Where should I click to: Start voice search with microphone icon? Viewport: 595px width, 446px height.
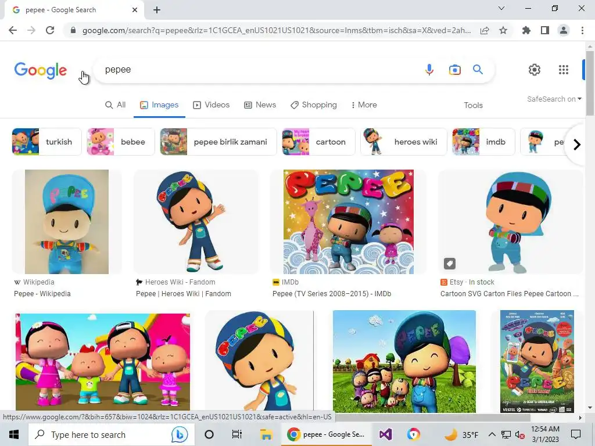pyautogui.click(x=429, y=70)
